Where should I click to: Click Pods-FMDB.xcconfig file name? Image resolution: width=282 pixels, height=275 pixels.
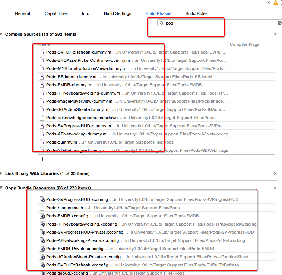[x=67, y=216]
